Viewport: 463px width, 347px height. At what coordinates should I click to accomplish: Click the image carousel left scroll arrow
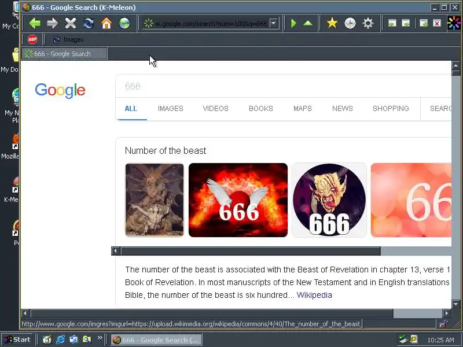[x=115, y=251]
